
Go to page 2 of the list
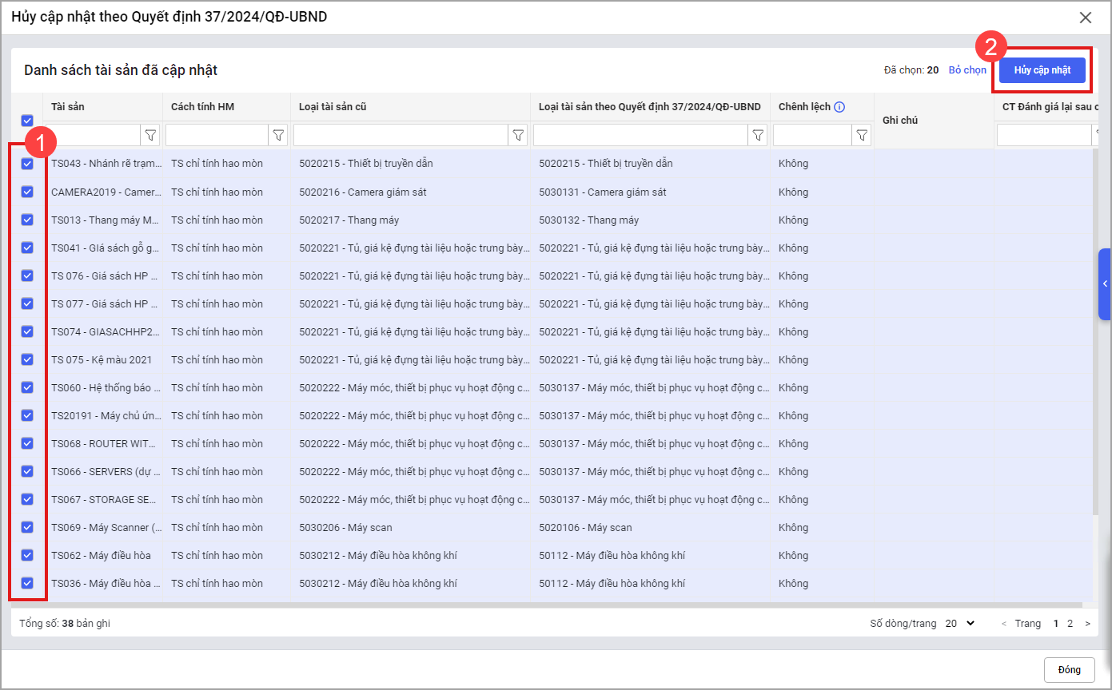1070,624
